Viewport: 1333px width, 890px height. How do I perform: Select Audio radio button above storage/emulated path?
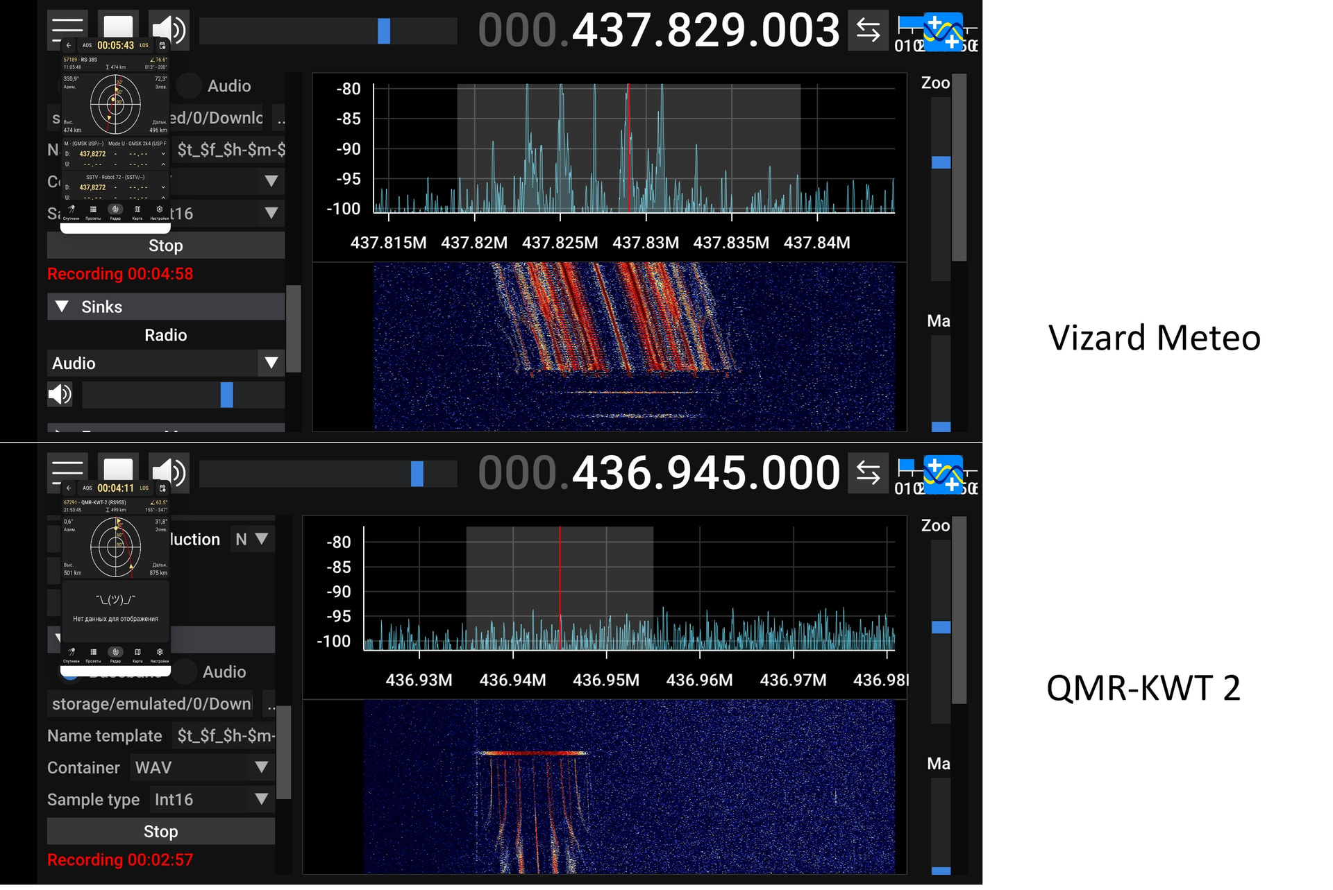[185, 671]
